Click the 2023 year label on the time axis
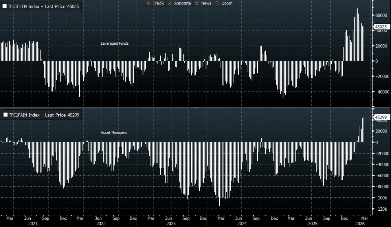This screenshot has height=227, width=391. coord(171,224)
